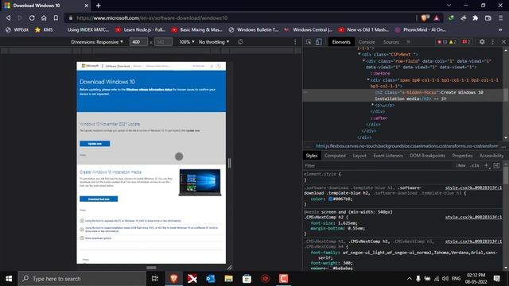Switch to the Console tab
The width and height of the screenshot is (509, 286).
(x=367, y=42)
